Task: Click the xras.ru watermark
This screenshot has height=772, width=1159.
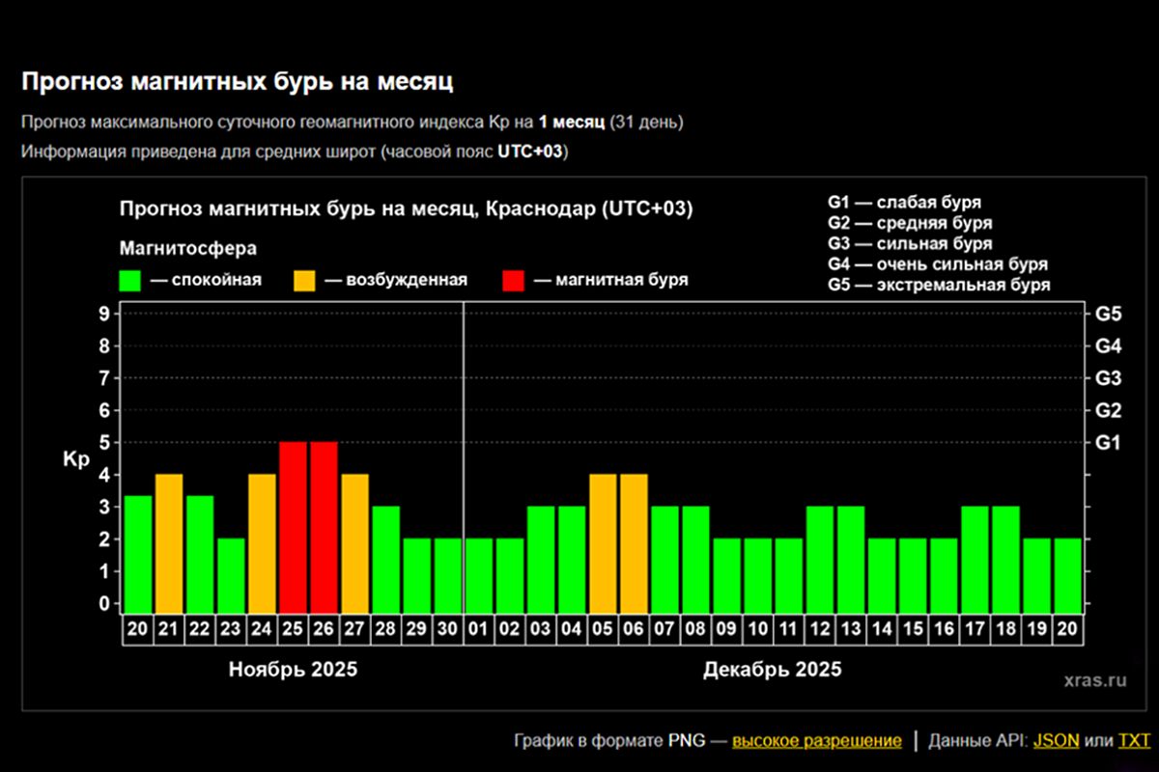Action: pos(1094,680)
